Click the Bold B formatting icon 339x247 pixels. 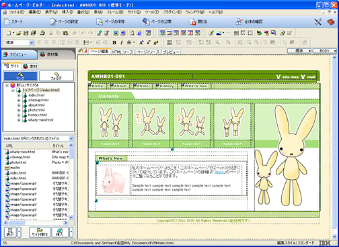[114, 42]
